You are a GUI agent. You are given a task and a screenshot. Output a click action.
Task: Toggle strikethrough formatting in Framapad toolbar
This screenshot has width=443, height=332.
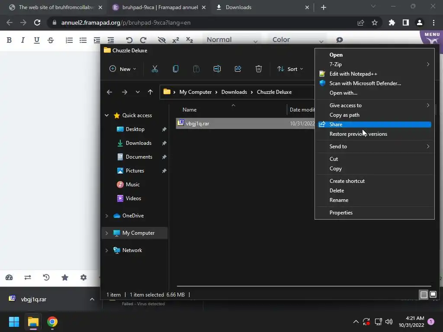[x=51, y=40]
